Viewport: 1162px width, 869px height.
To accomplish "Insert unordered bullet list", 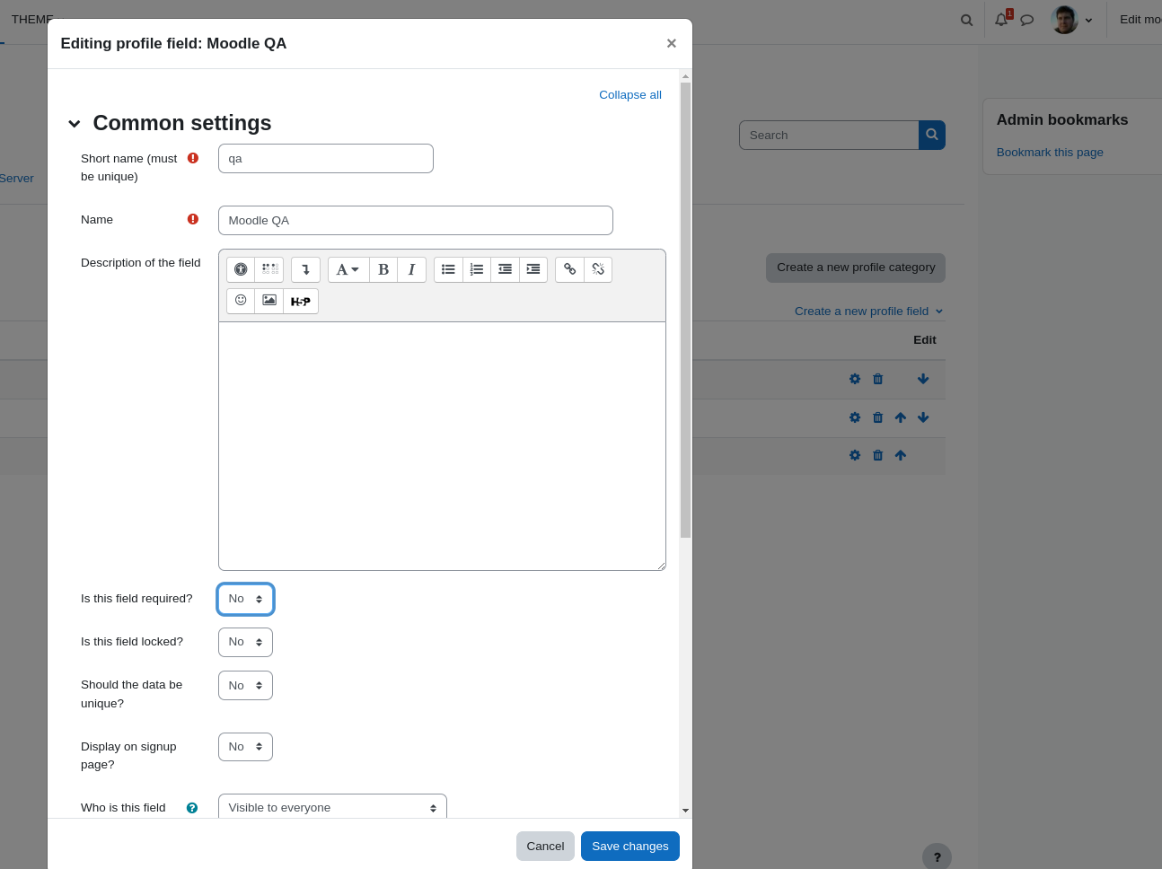I will point(448,269).
